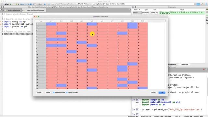Switch to File explorer tab
Image resolution: width=208 pixels, height=117 pixels.
tap(184, 64)
